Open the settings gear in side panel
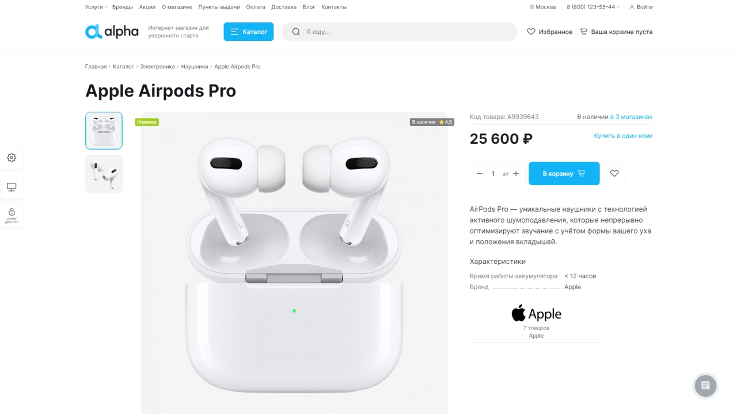This screenshot has height=414, width=737. tap(12, 158)
